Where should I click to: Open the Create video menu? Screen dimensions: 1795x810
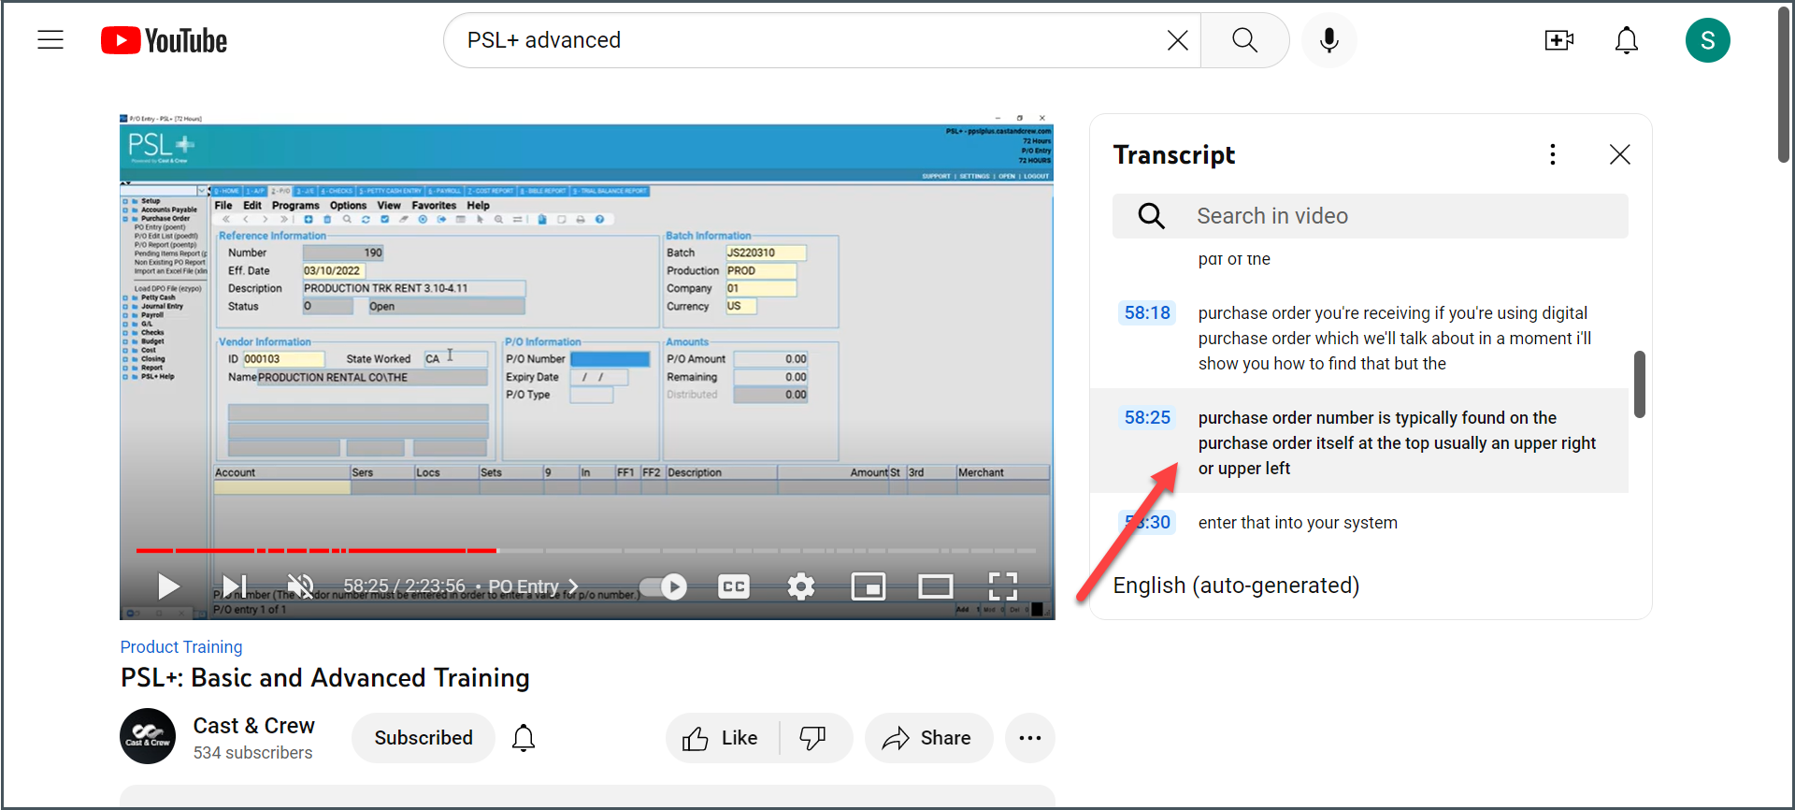[x=1558, y=40]
